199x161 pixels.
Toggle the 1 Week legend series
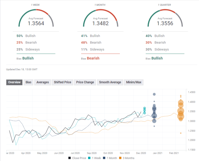click(x=95, y=158)
